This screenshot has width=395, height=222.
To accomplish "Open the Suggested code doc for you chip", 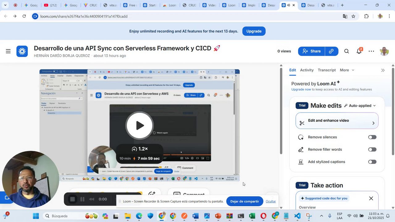I will pos(324,198).
